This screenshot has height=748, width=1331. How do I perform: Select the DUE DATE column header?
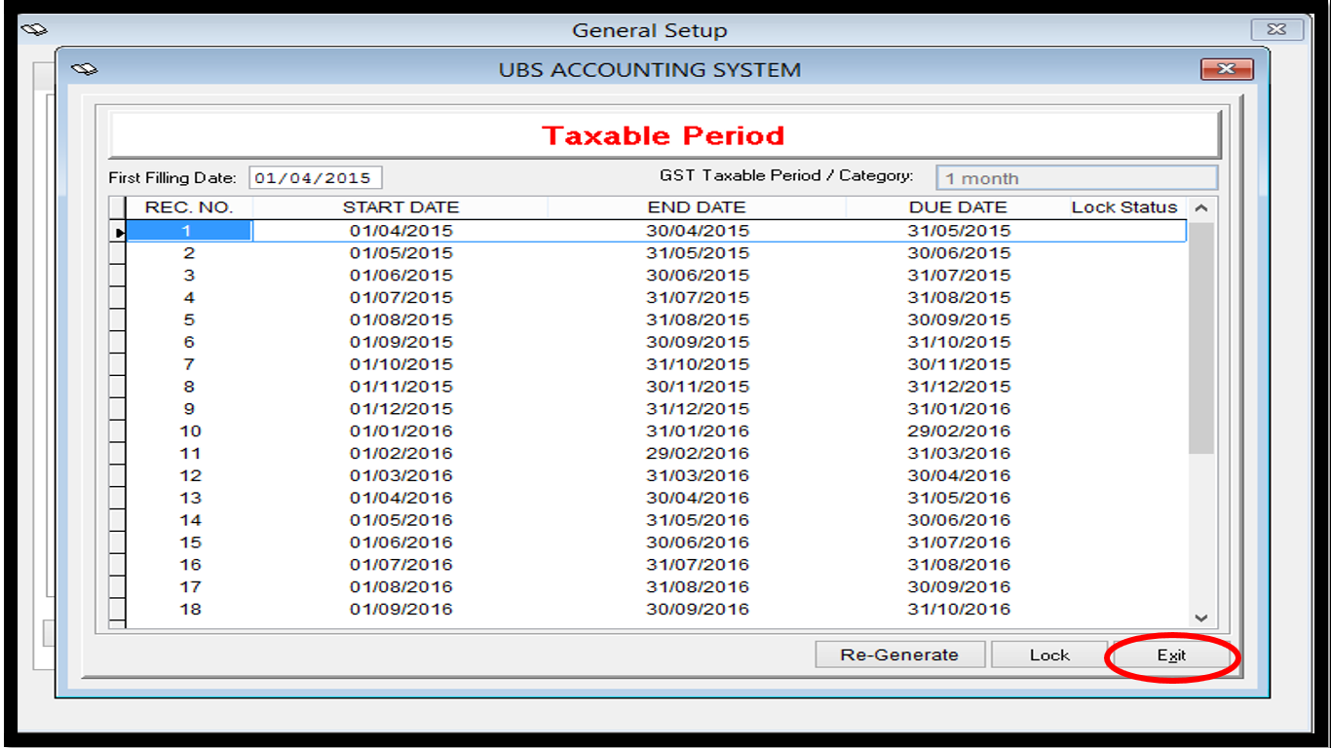click(958, 207)
